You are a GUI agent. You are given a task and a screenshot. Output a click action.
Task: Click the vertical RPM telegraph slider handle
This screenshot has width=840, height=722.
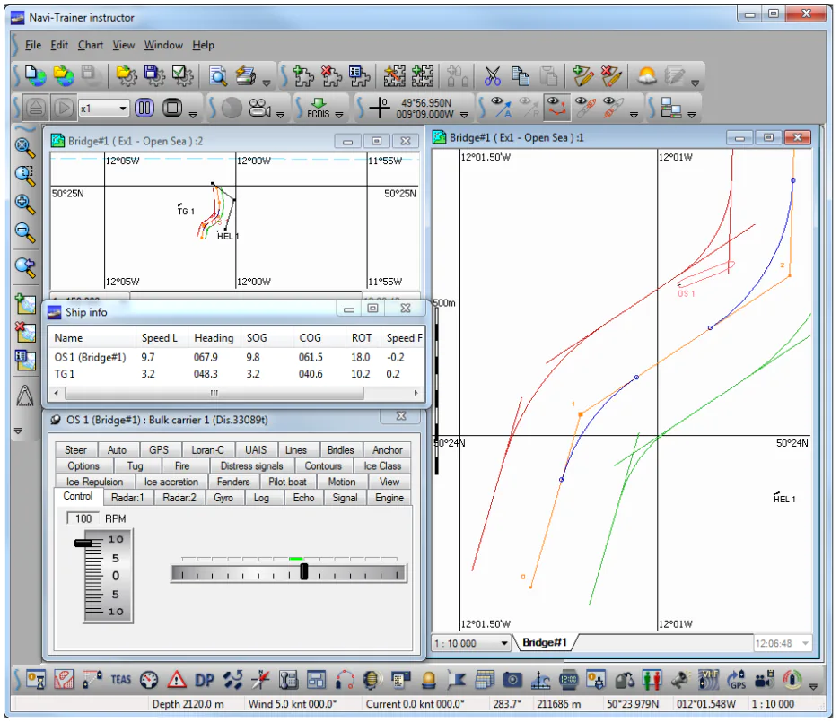point(83,544)
